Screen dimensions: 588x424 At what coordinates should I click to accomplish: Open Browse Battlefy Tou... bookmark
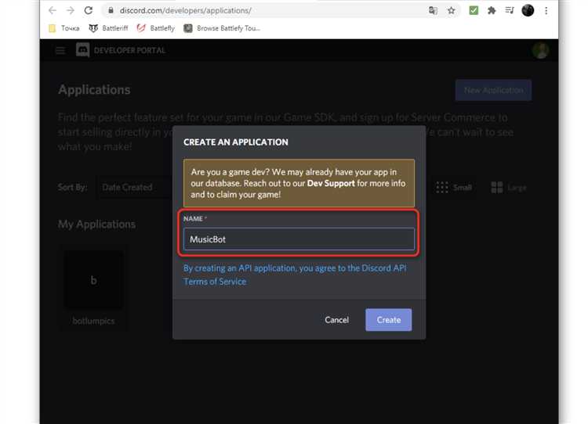point(222,28)
